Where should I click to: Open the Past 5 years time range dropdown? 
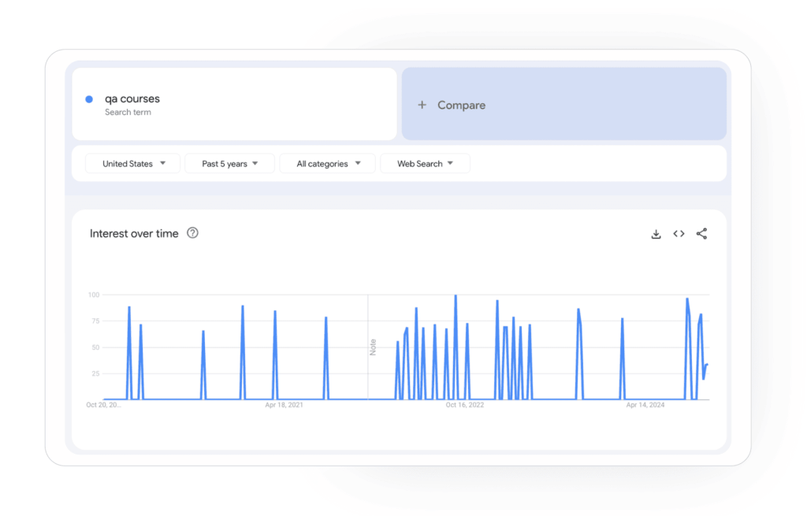tap(229, 164)
